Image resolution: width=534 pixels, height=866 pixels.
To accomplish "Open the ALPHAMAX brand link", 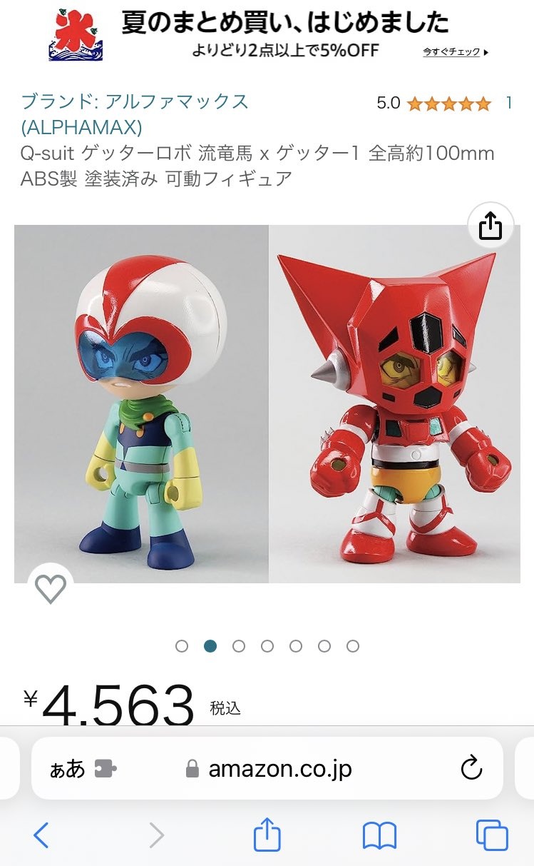I will (x=135, y=114).
